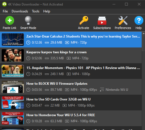Image resolution: width=145 pixels, height=130 pixels.
Task: Click the '0:52:06' duration text
Action: click(37, 58)
